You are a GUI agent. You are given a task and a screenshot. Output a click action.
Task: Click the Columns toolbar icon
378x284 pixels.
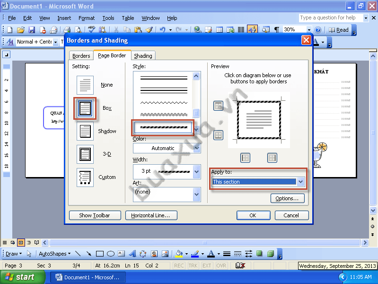tap(241, 30)
